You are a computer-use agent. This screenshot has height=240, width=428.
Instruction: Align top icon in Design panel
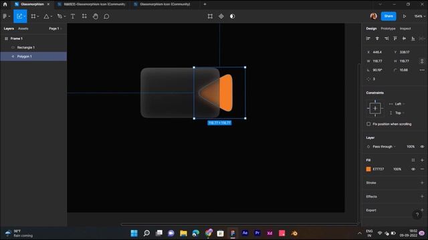pos(395,39)
